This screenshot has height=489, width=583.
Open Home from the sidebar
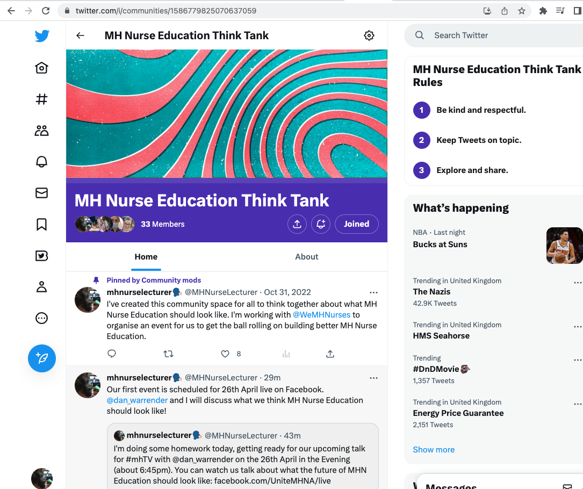coord(42,68)
